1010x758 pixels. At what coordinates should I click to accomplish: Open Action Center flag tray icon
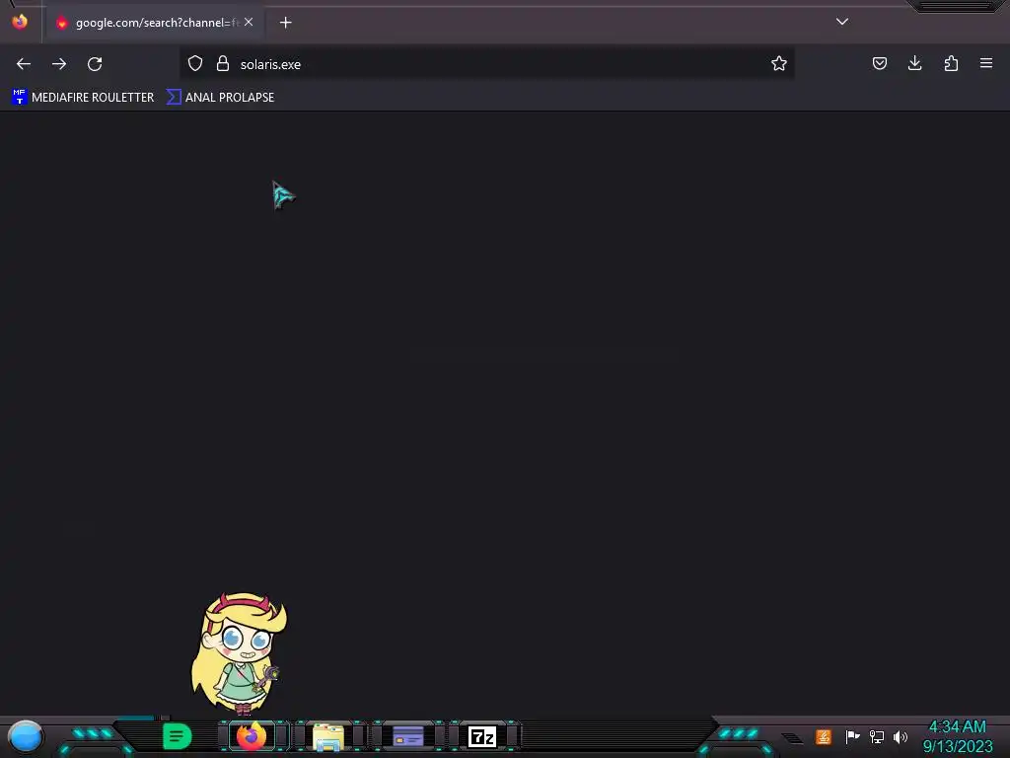point(852,736)
